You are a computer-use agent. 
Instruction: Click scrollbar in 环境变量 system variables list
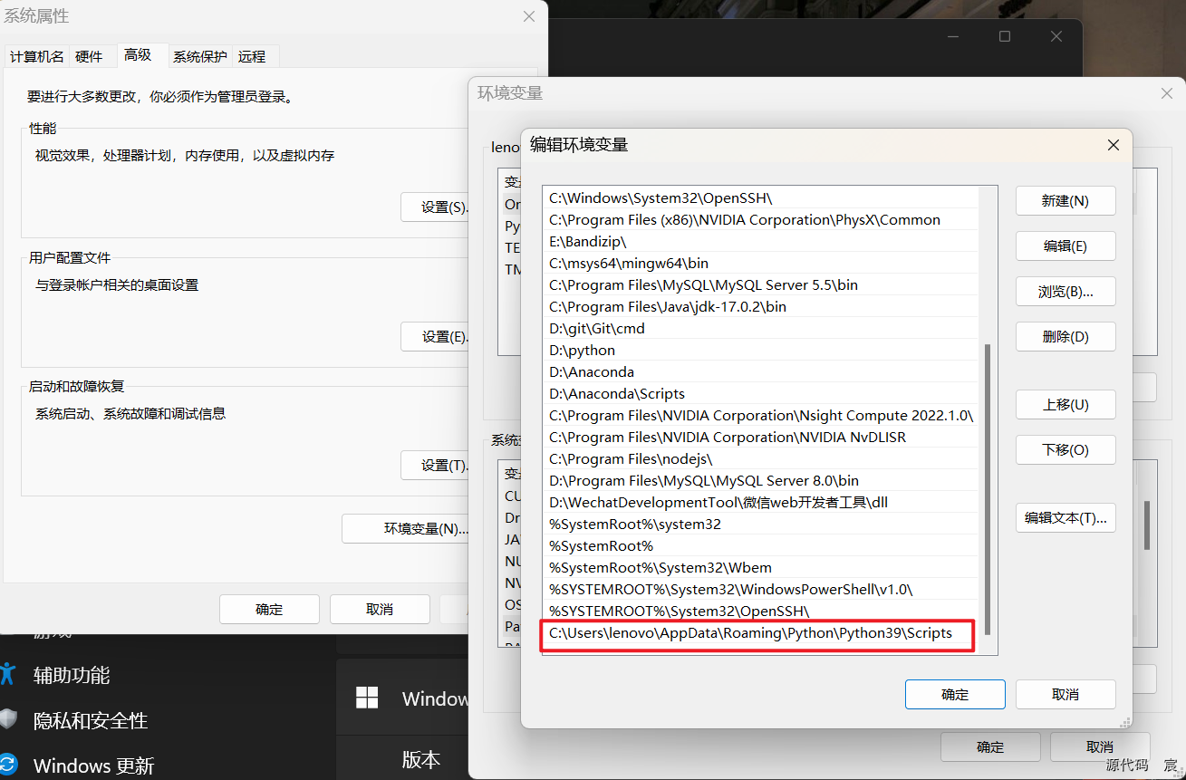coord(1147,525)
